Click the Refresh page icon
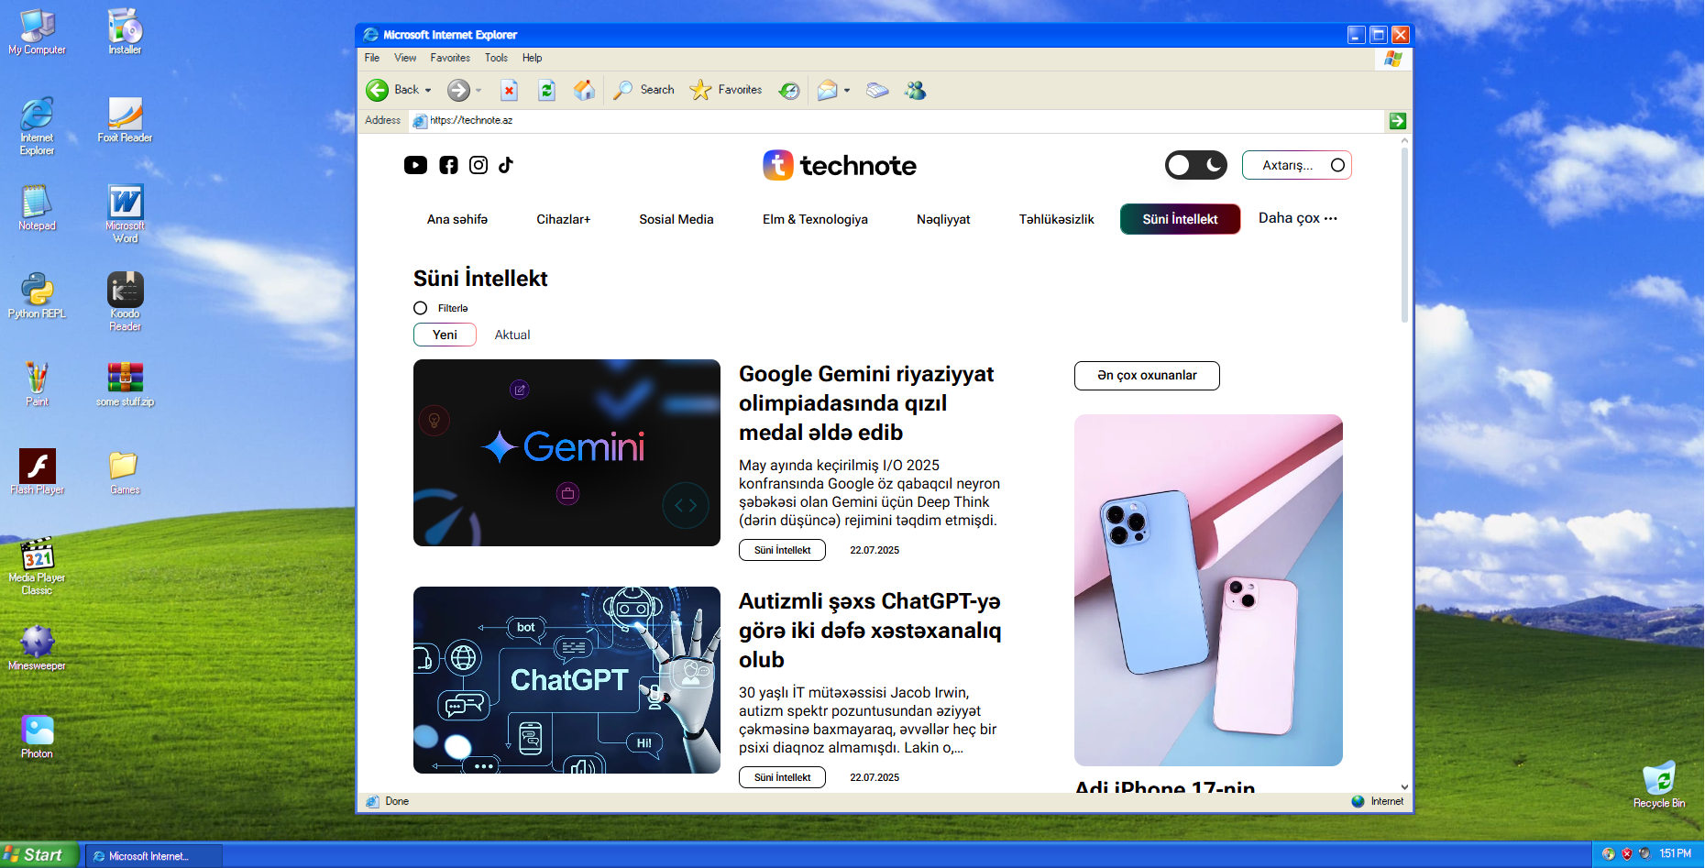The image size is (1705, 868). (546, 90)
